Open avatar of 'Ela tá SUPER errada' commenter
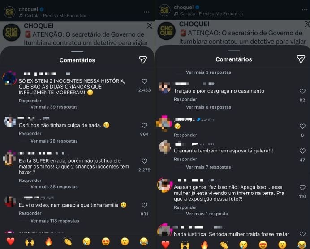This screenshot has width=310, height=249. 9,158
